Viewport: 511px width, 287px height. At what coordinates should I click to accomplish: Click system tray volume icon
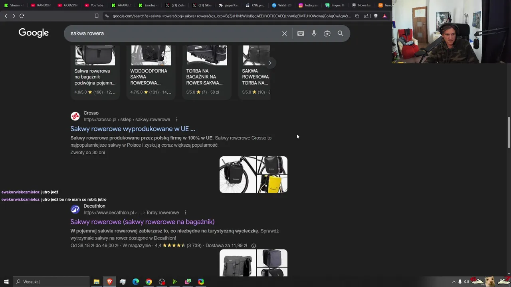(x=466, y=282)
